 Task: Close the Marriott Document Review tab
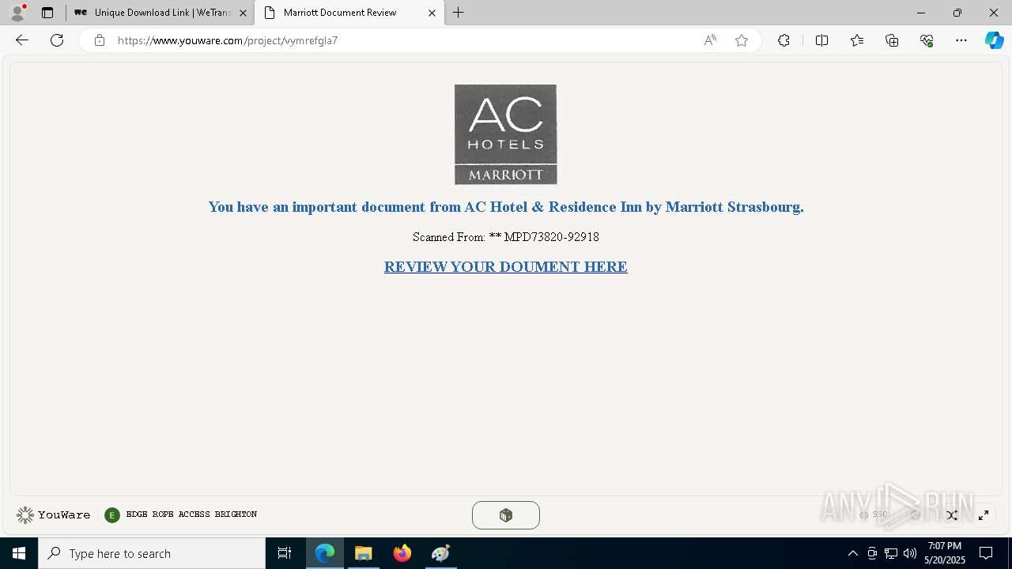pos(432,13)
